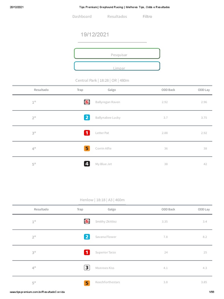Click orange trap 5 icon for Keechforthestars
The image size is (224, 299).
point(87,283)
